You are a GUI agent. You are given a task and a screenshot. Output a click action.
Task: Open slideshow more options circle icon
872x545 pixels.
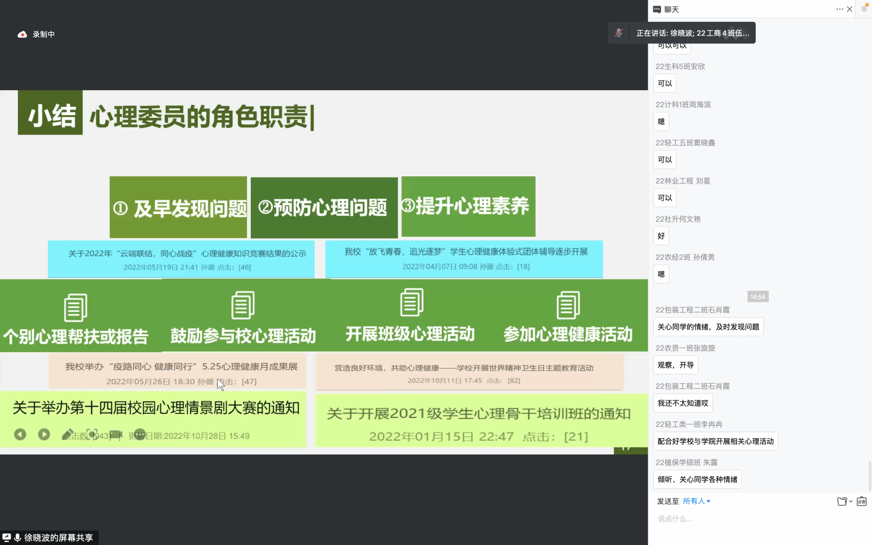pyautogui.click(x=140, y=434)
